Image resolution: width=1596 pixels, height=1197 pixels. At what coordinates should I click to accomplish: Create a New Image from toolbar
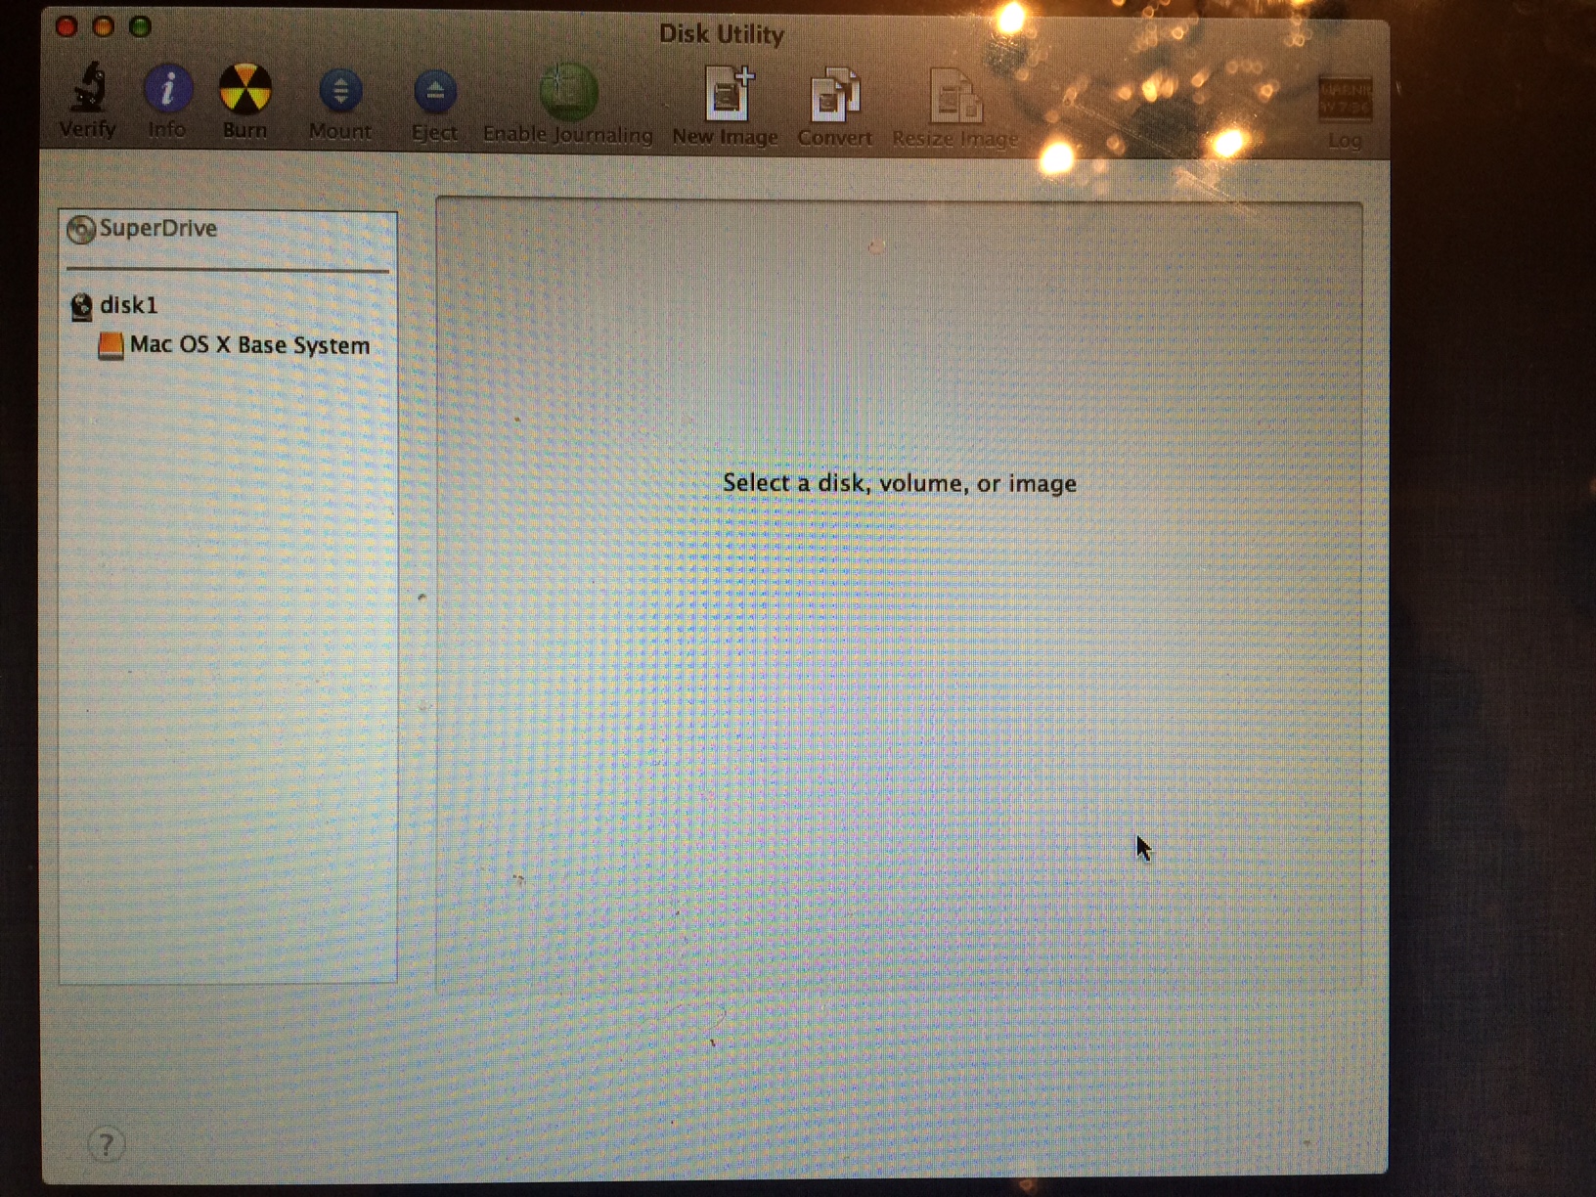pyautogui.click(x=730, y=94)
